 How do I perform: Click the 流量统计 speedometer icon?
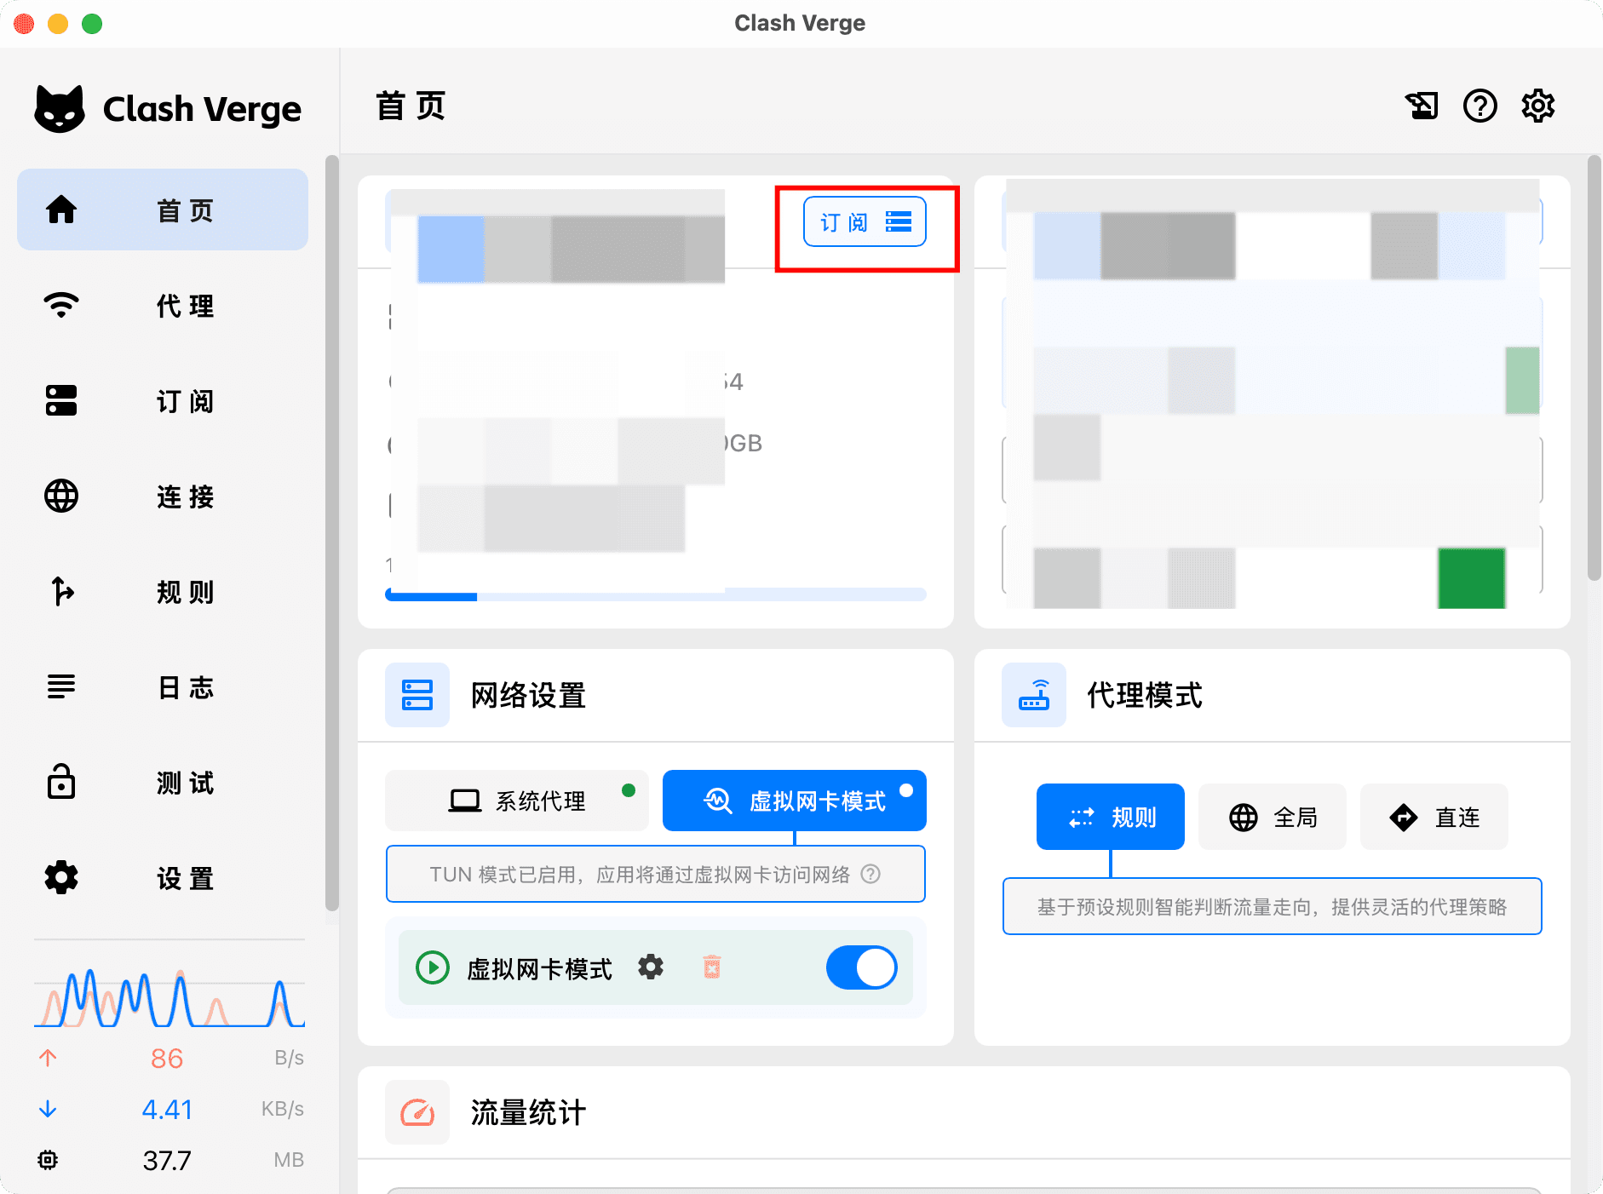pos(417,1112)
